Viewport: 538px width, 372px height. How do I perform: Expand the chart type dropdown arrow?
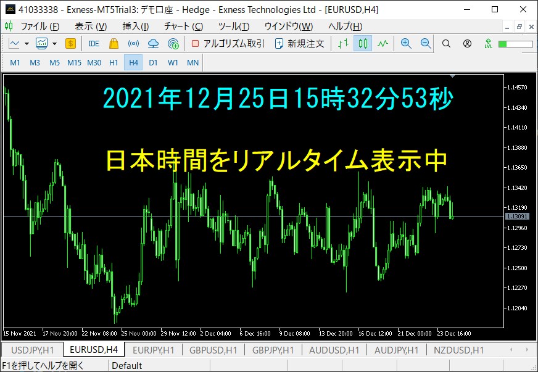27,44
